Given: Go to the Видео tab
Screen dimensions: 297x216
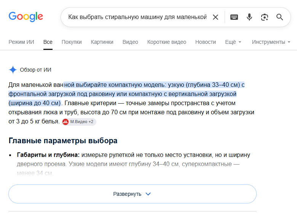Looking at the screenshot, I should click(130, 42).
